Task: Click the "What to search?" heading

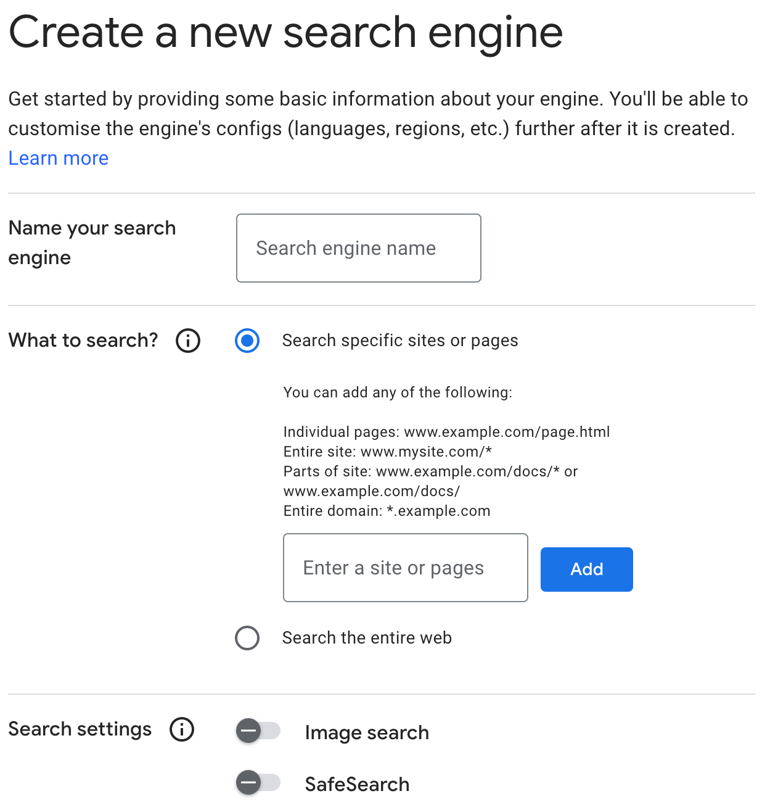Action: point(83,340)
